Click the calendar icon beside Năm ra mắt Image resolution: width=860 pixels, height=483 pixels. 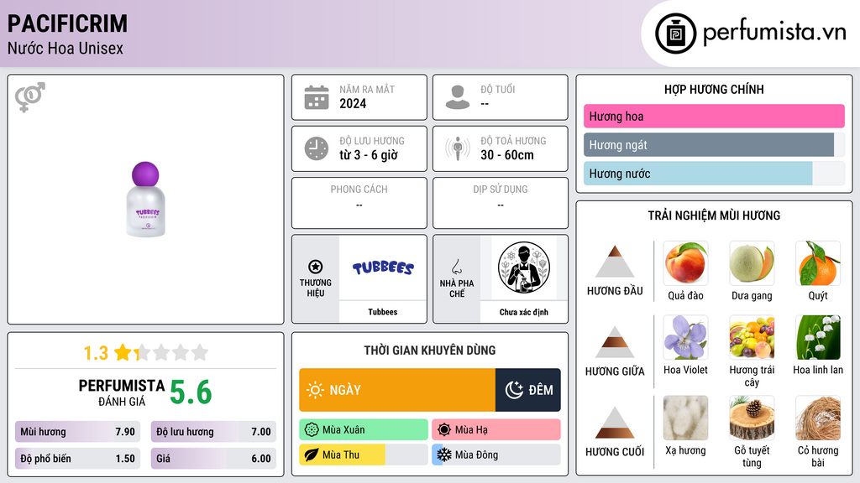coord(317,97)
